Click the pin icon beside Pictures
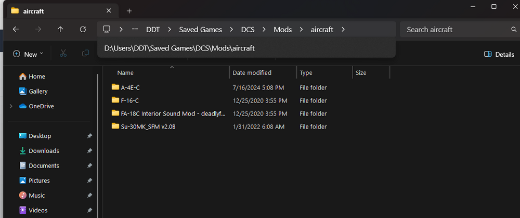Viewport: 520px width, 218px height. (x=89, y=181)
